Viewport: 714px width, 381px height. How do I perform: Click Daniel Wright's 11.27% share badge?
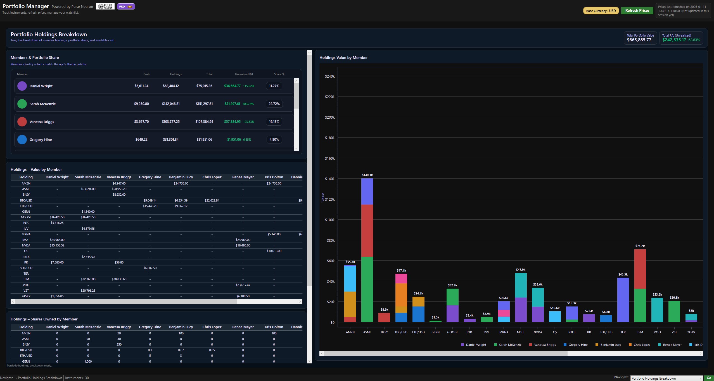pos(274,86)
